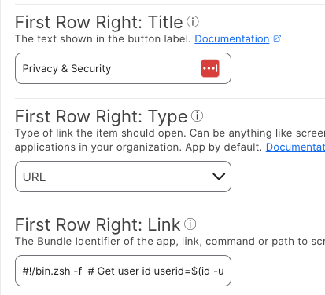This screenshot has height=295, width=325.
Task: Click the userid=$(id -u text in Link field
Action: [x=189, y=271]
